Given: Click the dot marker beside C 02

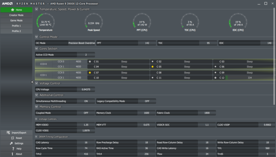Looking at the screenshot, I should coord(152,61).
